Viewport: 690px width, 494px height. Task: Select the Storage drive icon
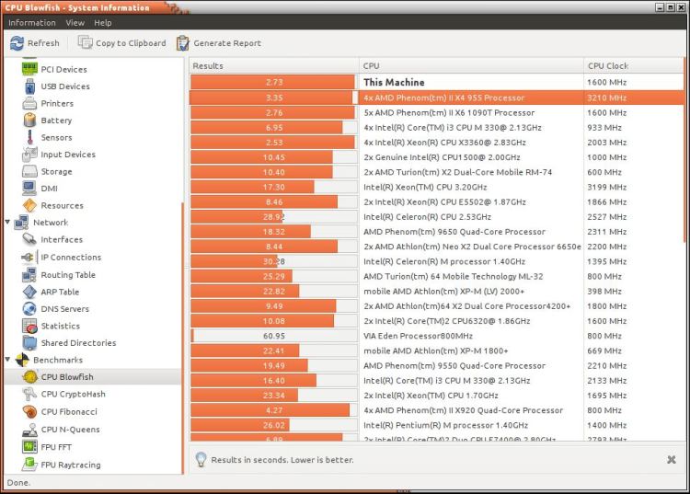tap(29, 171)
